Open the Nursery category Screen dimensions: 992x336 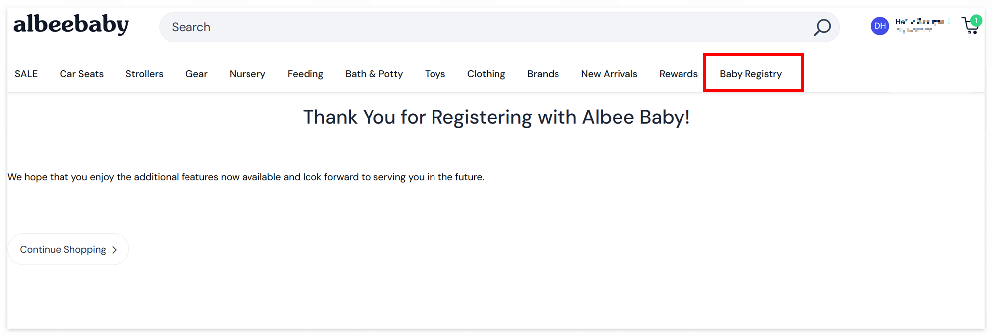248,74
